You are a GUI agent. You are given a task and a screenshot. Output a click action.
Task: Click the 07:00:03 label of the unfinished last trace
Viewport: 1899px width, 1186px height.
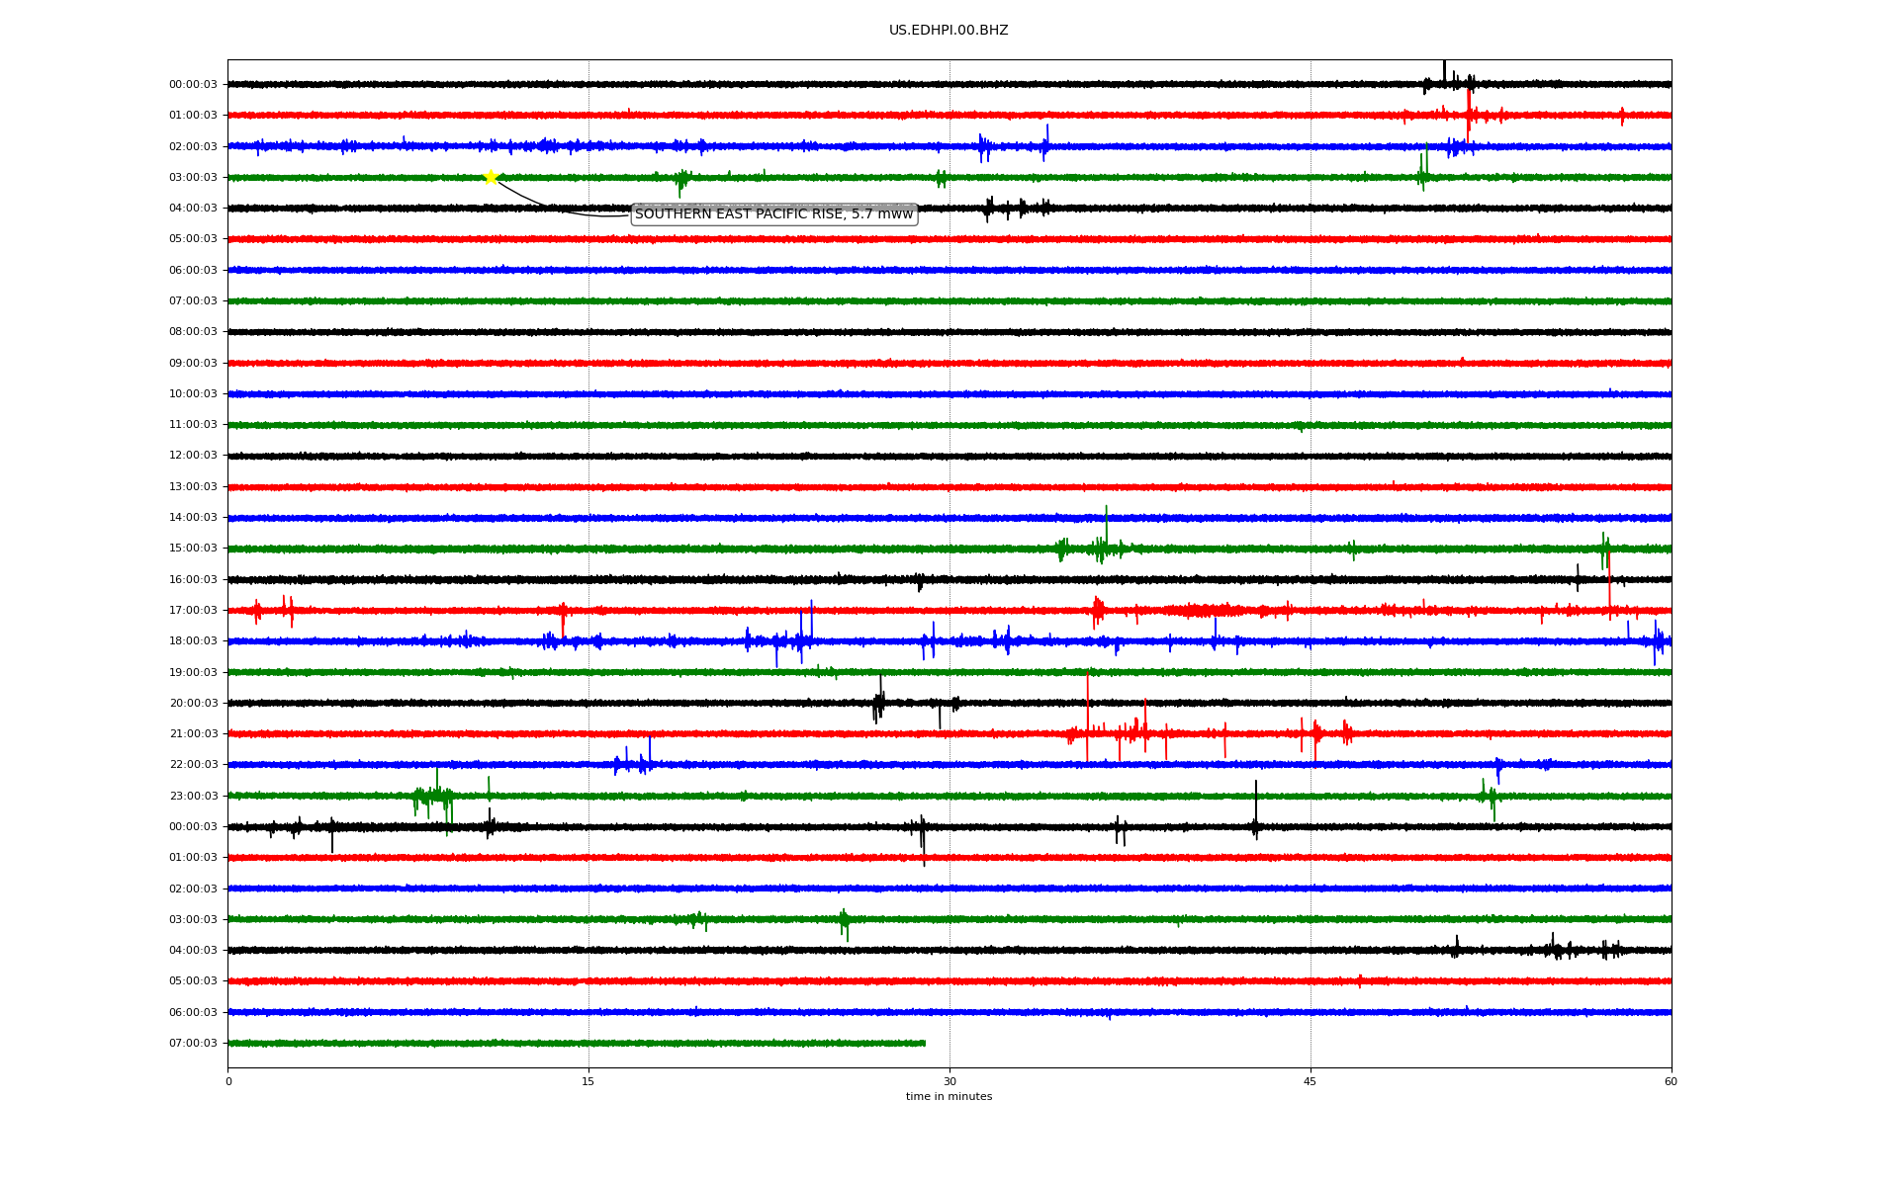coord(193,1044)
